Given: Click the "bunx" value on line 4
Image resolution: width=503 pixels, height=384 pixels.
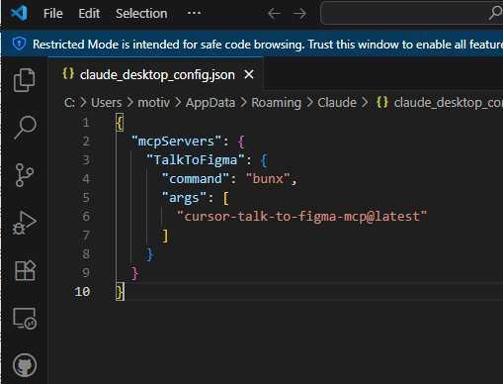Looking at the screenshot, I should 268,179.
